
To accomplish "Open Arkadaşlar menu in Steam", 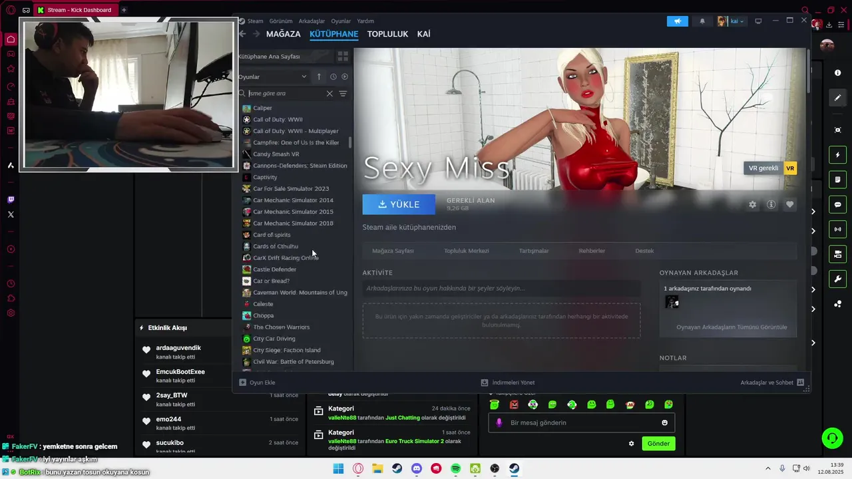I will point(312,21).
